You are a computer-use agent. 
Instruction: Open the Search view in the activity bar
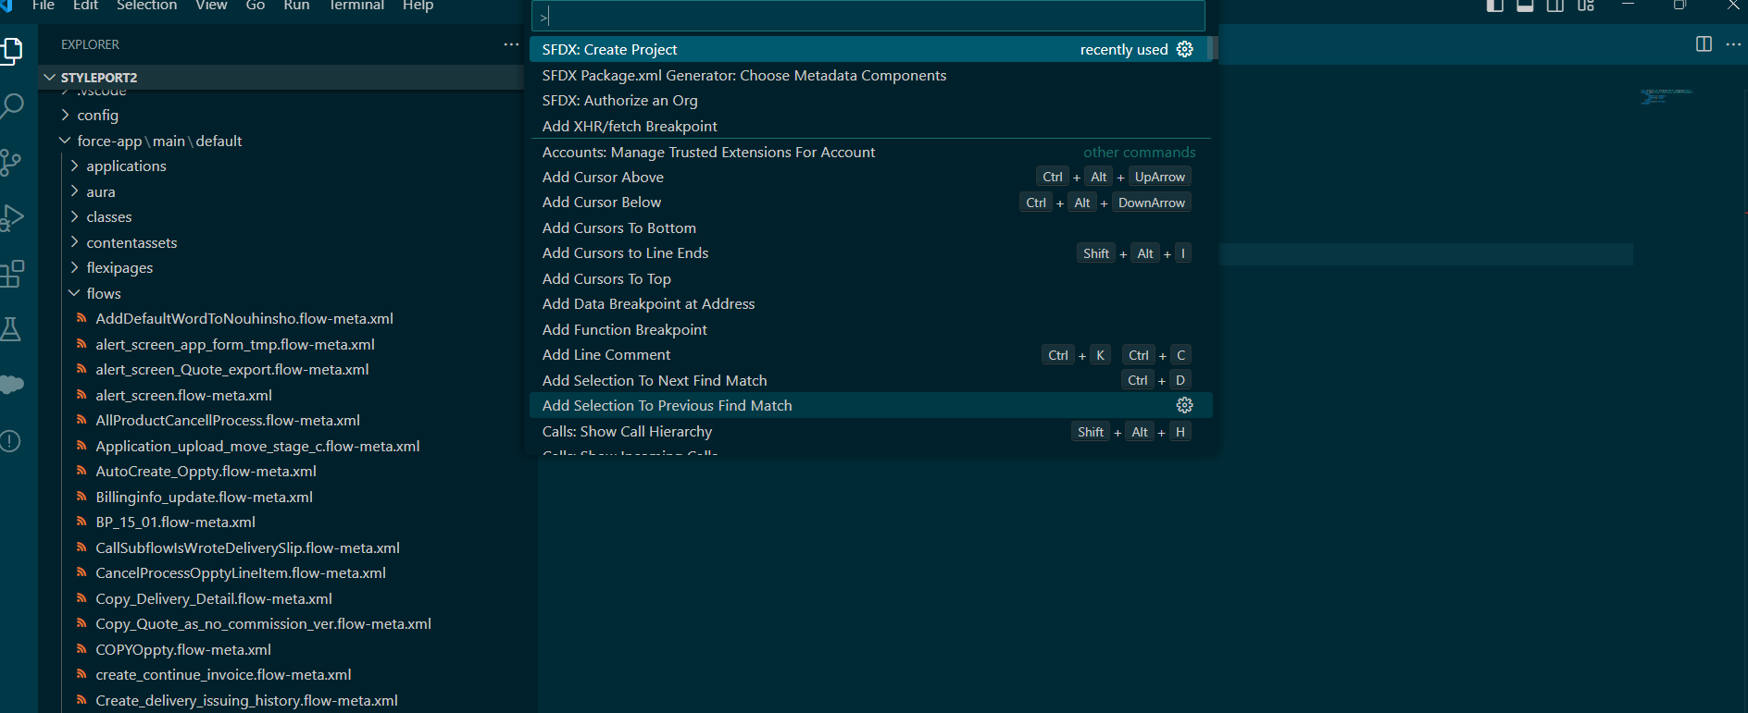point(11,105)
